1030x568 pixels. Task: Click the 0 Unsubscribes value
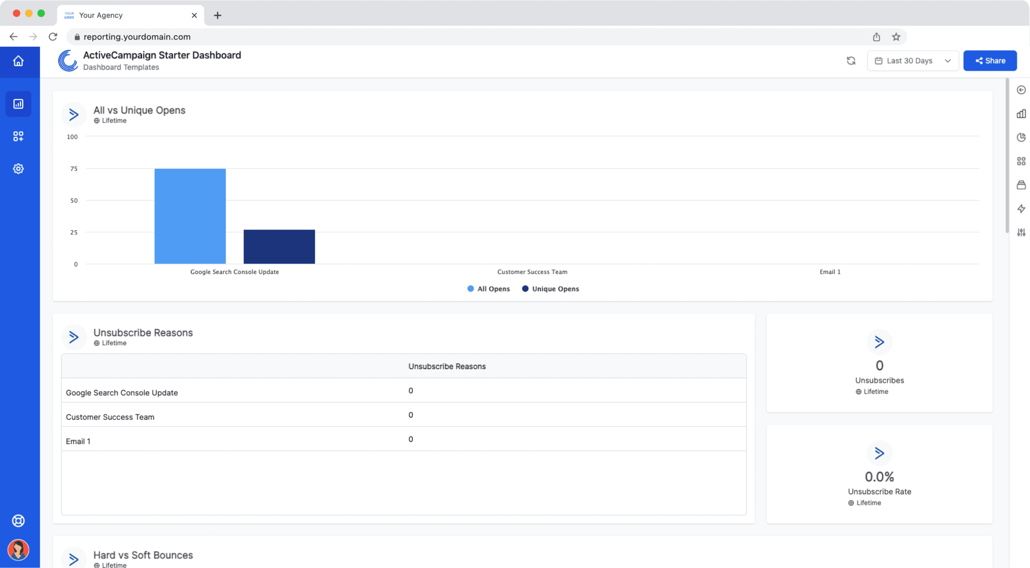tap(879, 365)
